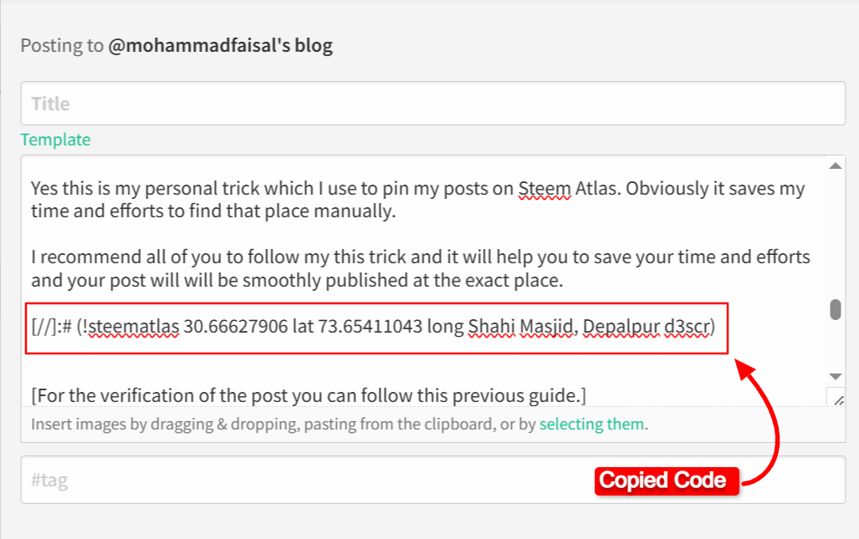The image size is (859, 539).
Task: Click the underlined word 'Depalpur'
Action: 621,328
